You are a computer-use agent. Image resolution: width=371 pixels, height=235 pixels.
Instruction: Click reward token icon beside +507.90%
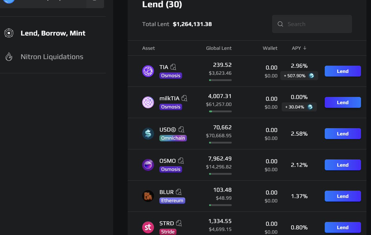click(x=311, y=76)
